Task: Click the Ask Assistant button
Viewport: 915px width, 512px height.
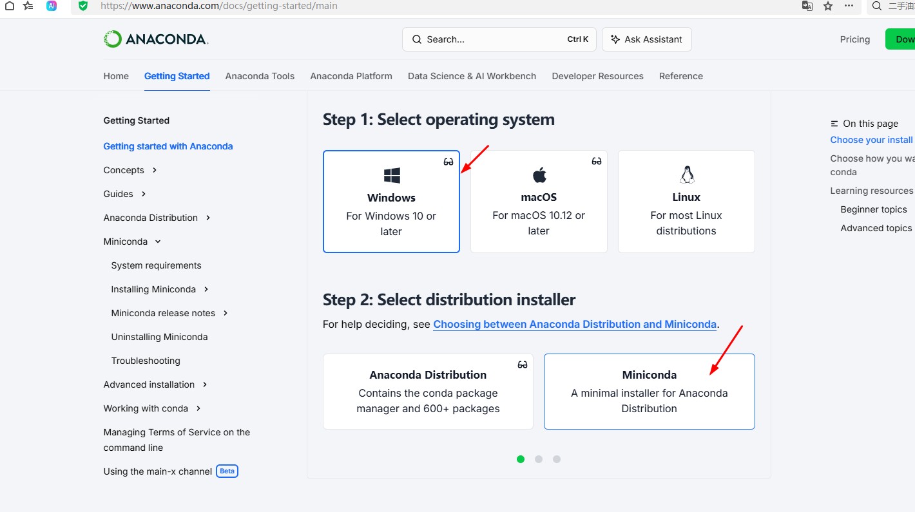Action: 647,39
